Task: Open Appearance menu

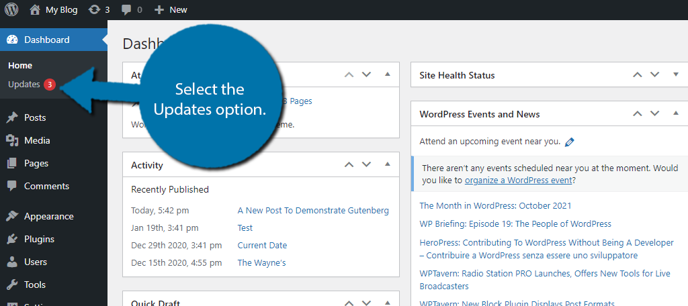Action: pyautogui.click(x=48, y=216)
